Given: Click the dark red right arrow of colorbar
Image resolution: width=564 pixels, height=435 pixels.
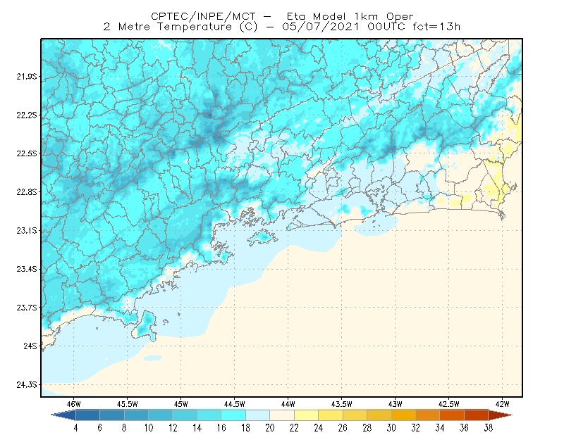Looking at the screenshot, I should (x=501, y=415).
